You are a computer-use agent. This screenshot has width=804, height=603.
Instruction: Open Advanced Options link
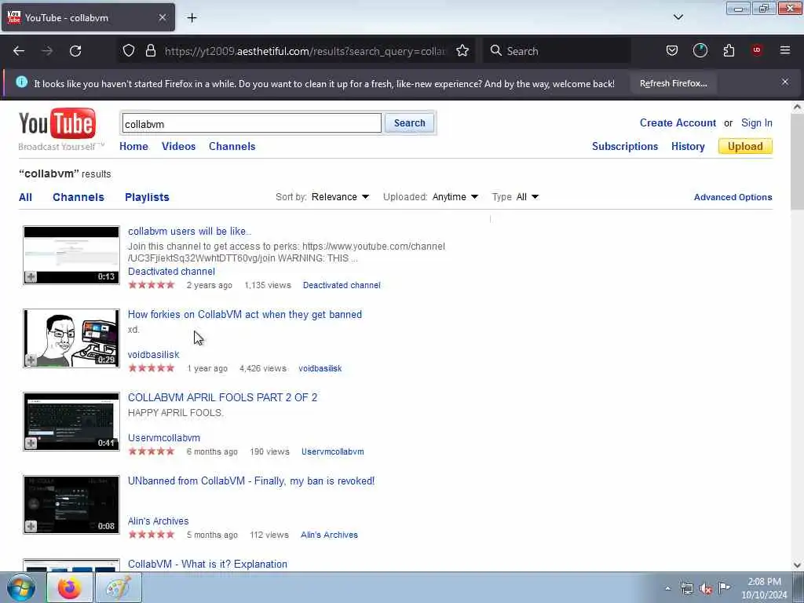coord(733,197)
